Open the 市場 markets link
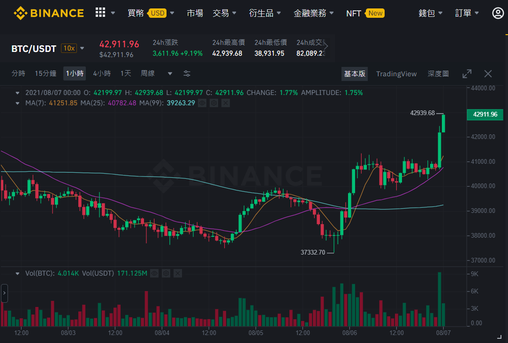The height and width of the screenshot is (343, 508). coord(195,13)
